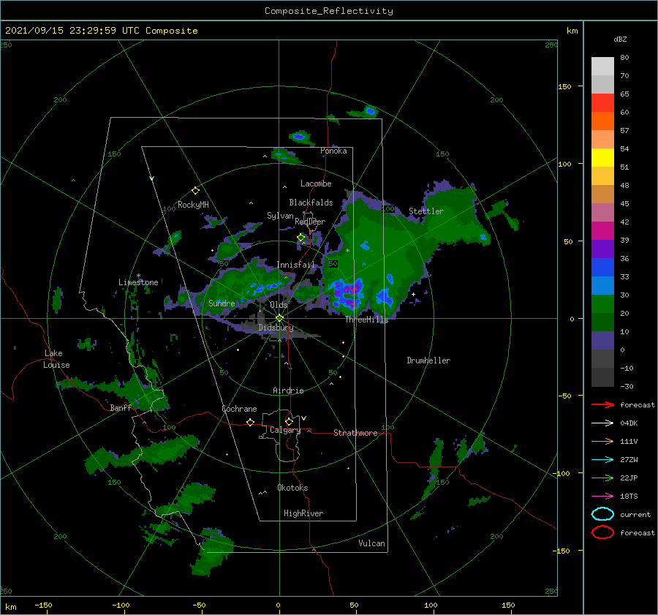
Task: Select the white 04DK arrow icon
Action: 602,423
